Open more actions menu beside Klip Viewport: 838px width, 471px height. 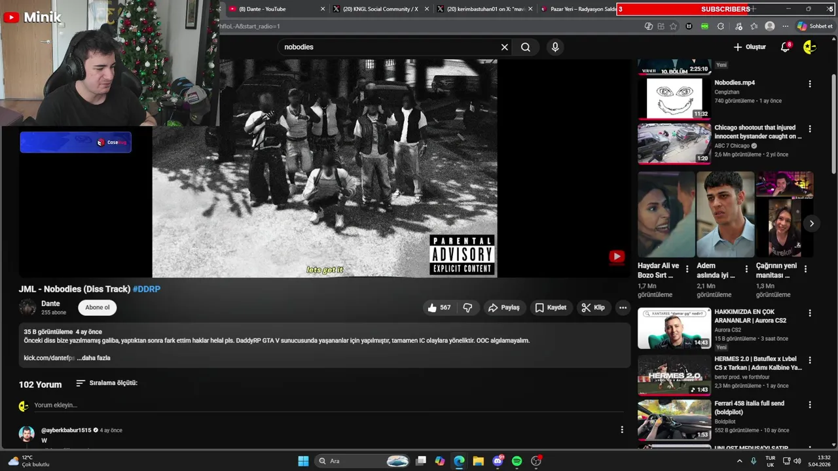623,307
